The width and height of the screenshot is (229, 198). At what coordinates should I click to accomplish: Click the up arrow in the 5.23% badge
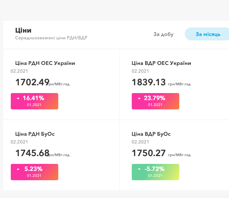18,169
